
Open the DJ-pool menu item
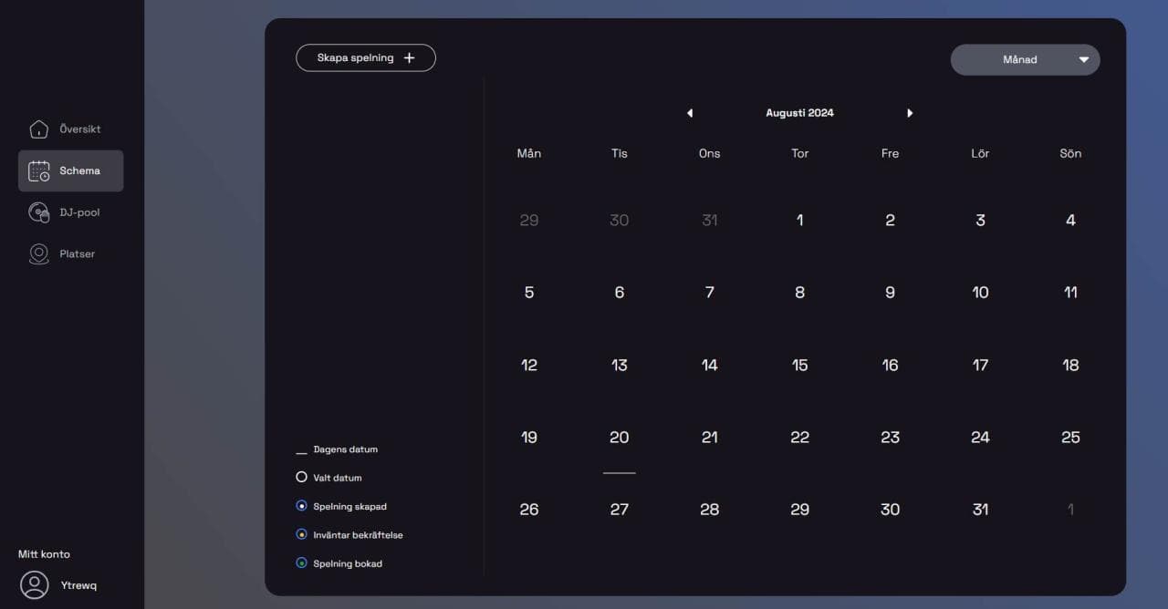(79, 212)
